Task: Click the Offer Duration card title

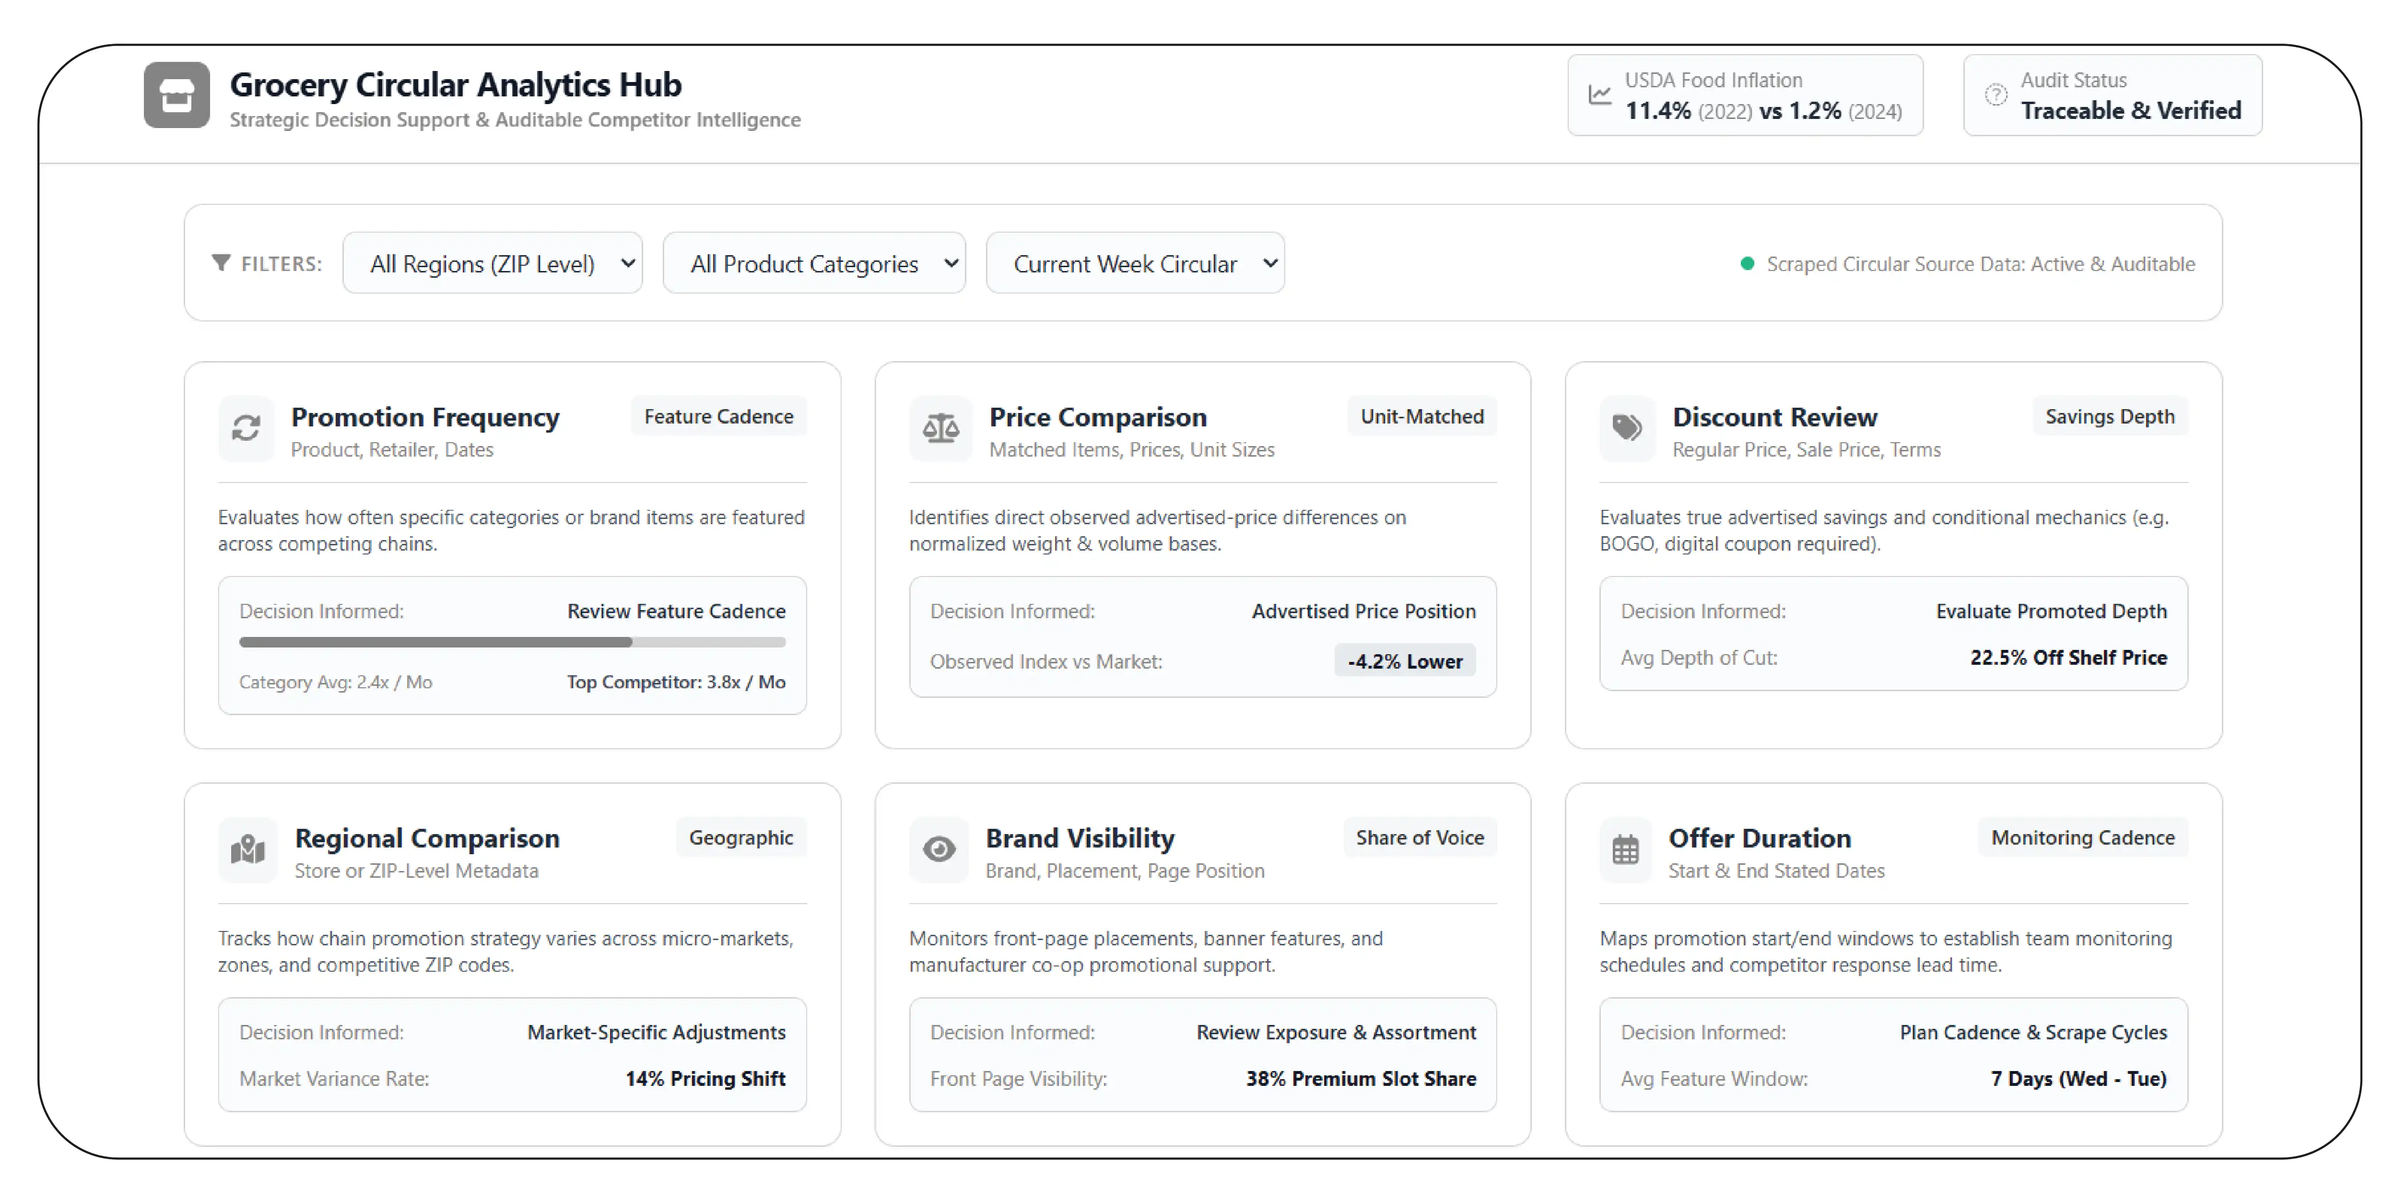Action: tap(1760, 838)
